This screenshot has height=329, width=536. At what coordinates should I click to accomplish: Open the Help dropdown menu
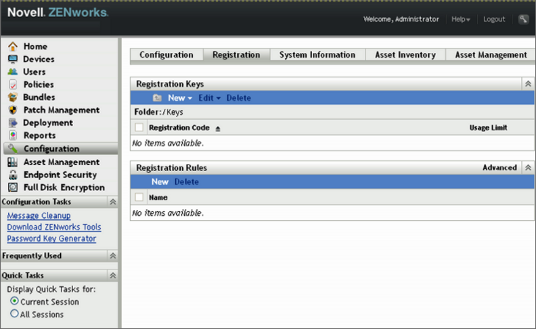460,19
